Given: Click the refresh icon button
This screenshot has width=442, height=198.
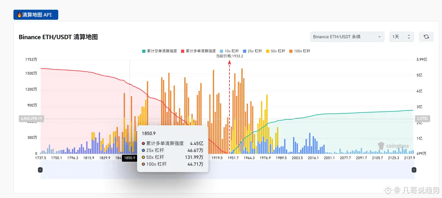Looking at the screenshot, I should 426,37.
